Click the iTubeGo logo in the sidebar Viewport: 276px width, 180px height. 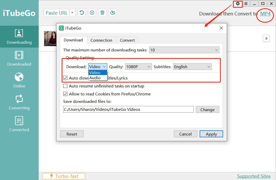tap(19, 13)
